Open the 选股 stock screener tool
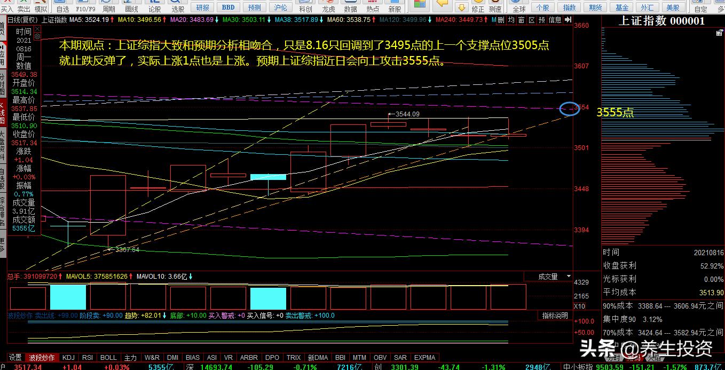This screenshot has width=725, height=370. click(x=178, y=6)
